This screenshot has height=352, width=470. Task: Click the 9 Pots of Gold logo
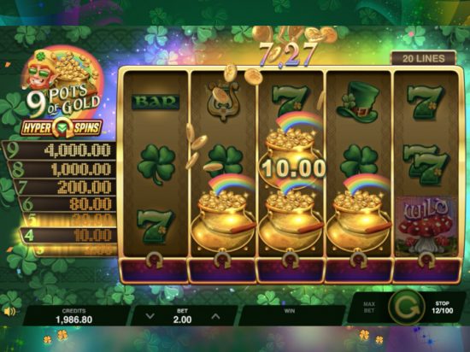pos(62,82)
